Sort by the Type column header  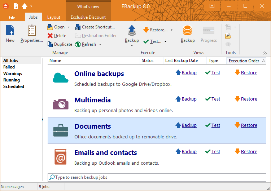point(217,61)
